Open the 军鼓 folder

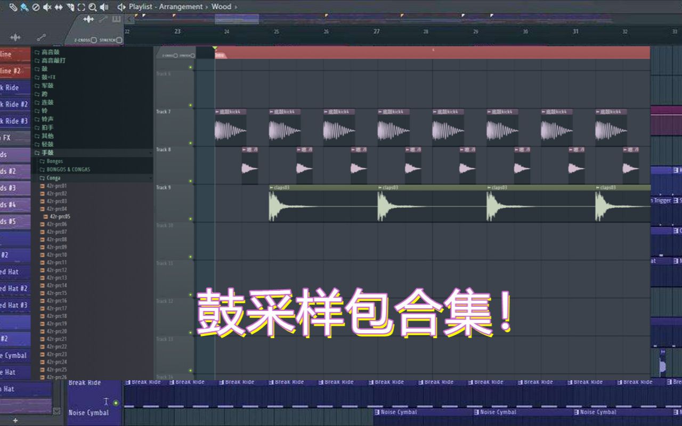(44, 86)
